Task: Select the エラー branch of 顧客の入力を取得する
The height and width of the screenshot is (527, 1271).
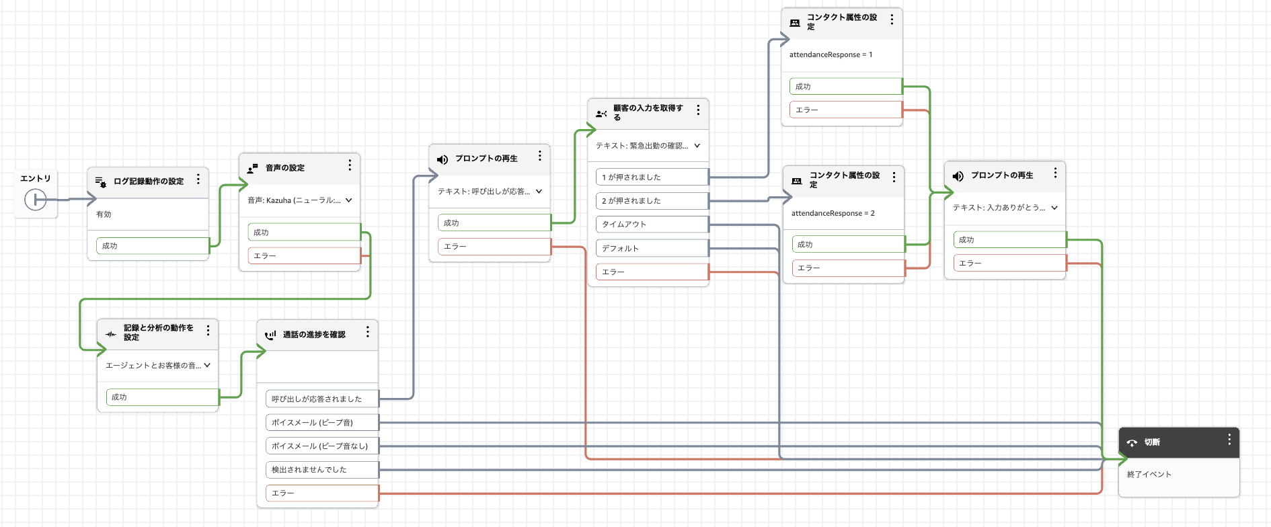Action: click(652, 272)
